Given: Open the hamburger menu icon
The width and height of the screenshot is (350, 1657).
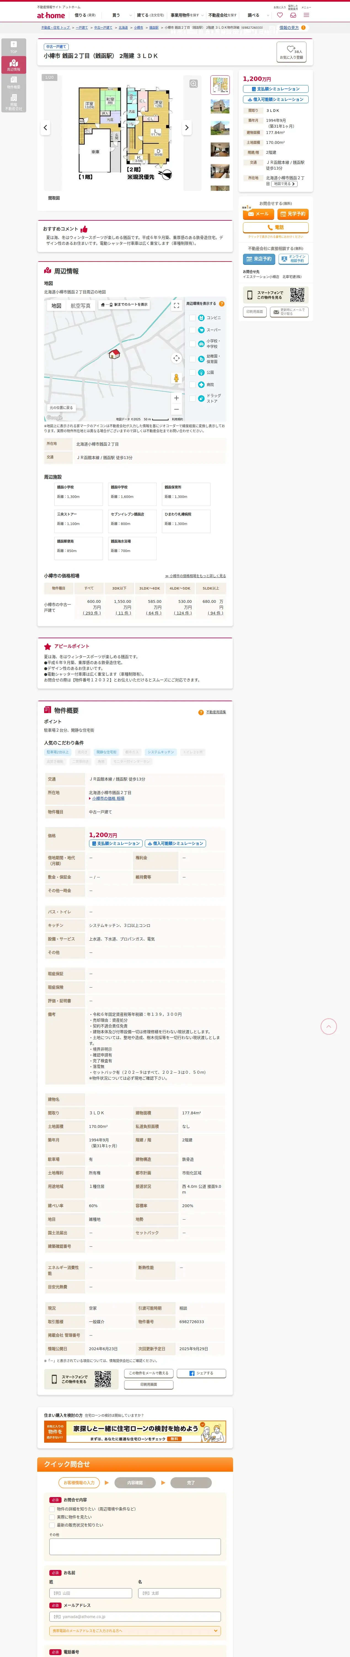Looking at the screenshot, I should [306, 15].
